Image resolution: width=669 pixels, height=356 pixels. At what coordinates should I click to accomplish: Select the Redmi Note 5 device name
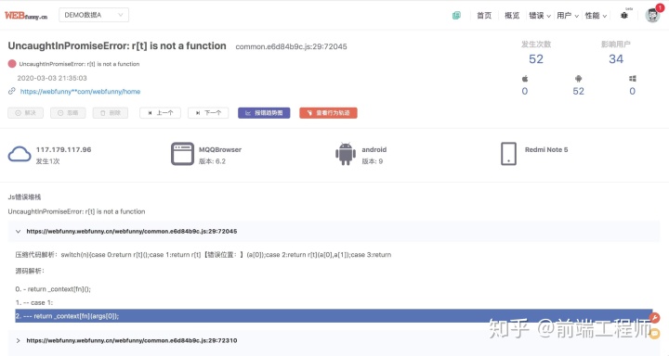click(546, 149)
